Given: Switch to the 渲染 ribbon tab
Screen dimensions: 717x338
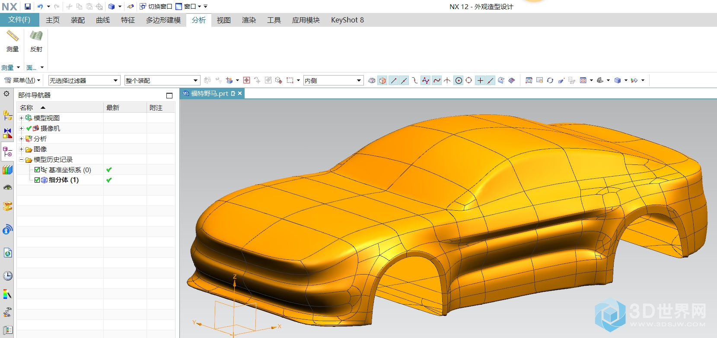Looking at the screenshot, I should point(249,20).
